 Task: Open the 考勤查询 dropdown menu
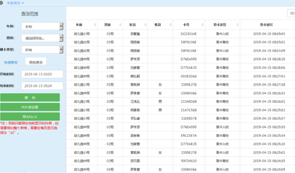point(16,3)
